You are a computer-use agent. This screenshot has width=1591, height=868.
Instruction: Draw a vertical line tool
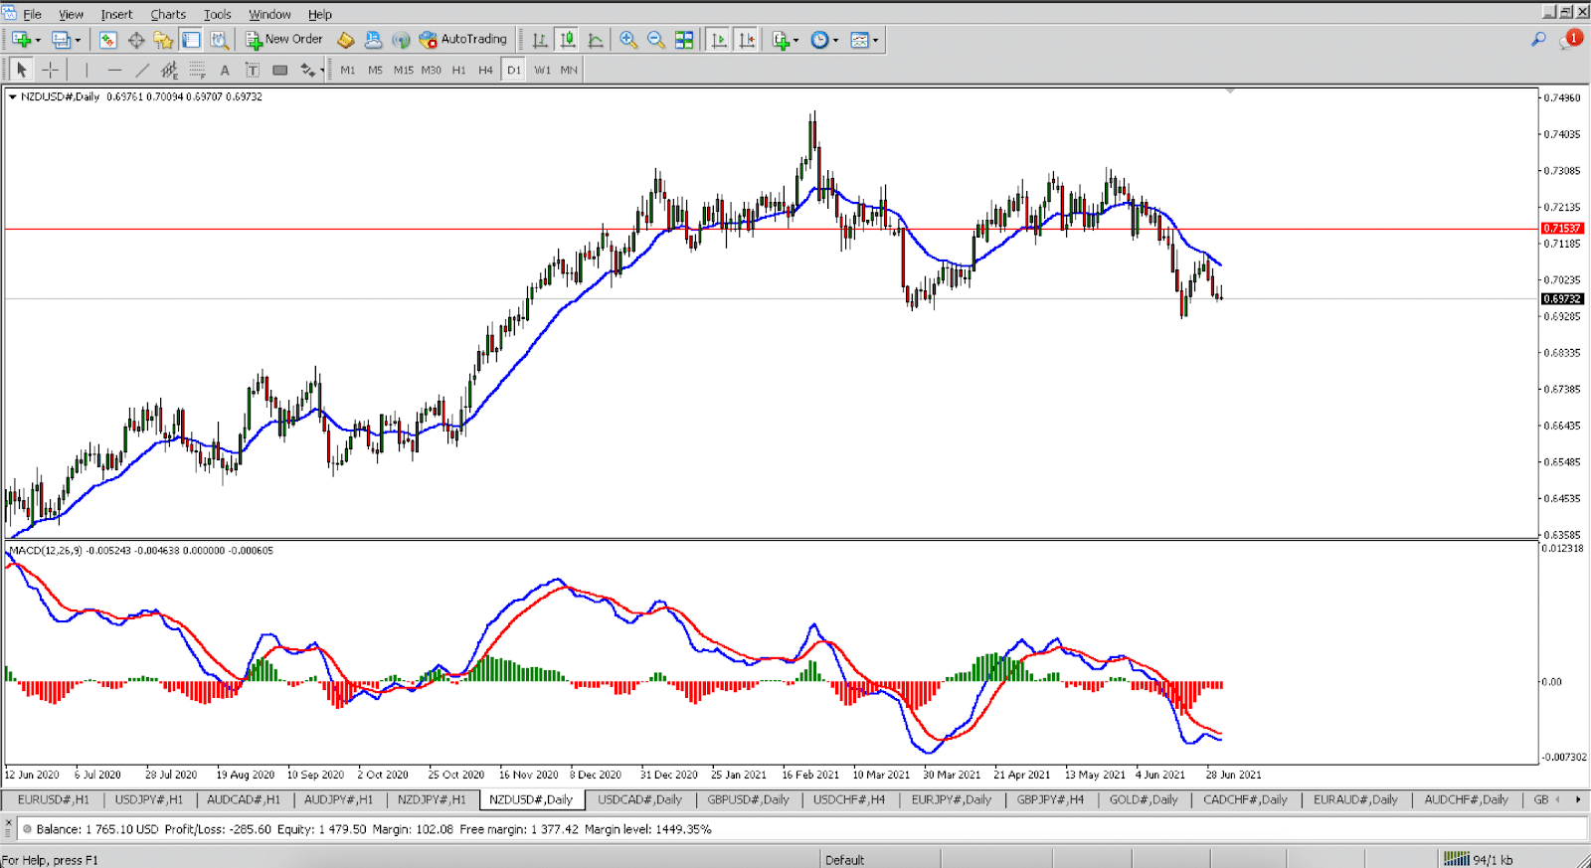[x=87, y=70]
